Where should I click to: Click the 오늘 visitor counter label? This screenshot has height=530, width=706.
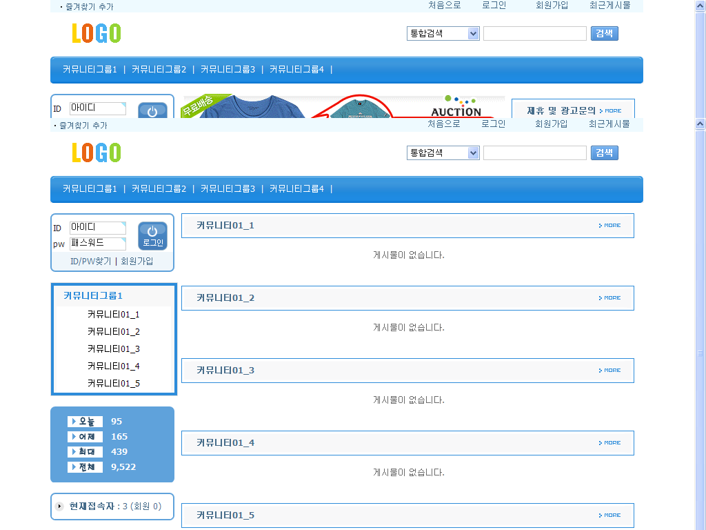(85, 422)
